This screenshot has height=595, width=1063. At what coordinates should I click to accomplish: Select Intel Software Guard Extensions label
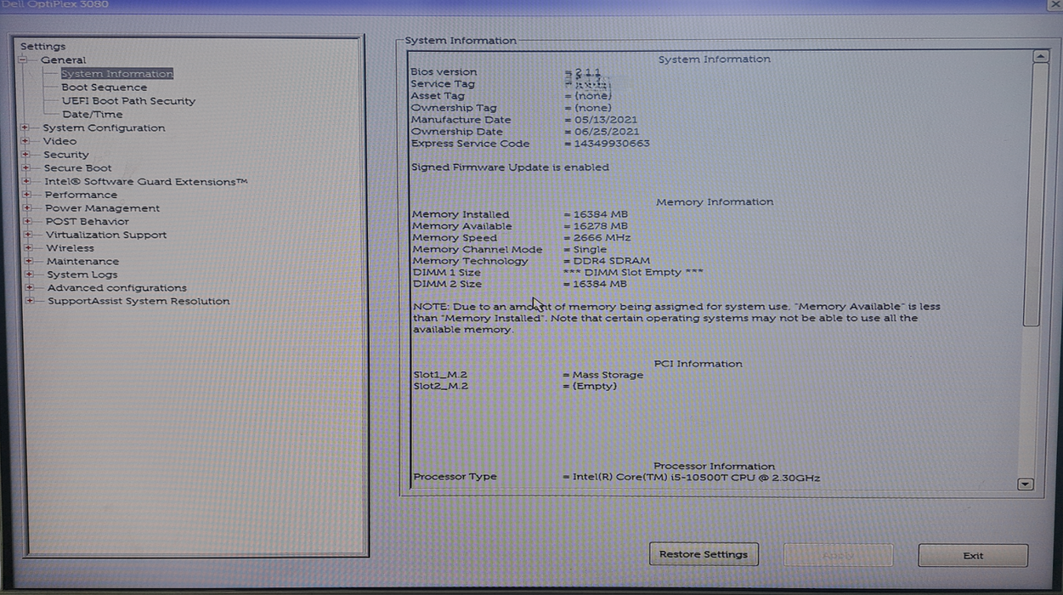pos(145,182)
